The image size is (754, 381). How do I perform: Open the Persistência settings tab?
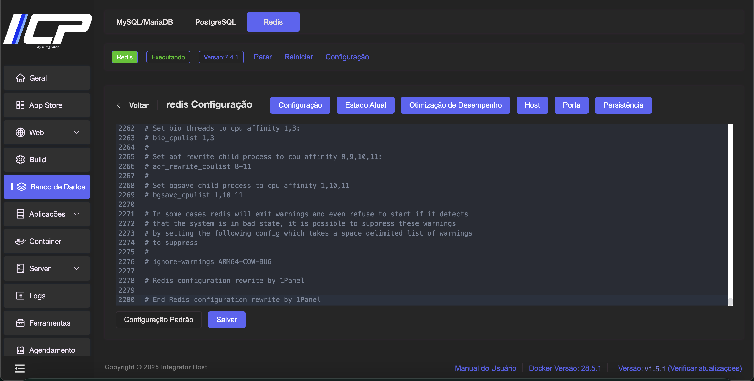pyautogui.click(x=623, y=105)
